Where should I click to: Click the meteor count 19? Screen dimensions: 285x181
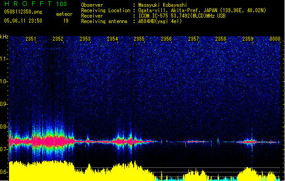pos(66,21)
